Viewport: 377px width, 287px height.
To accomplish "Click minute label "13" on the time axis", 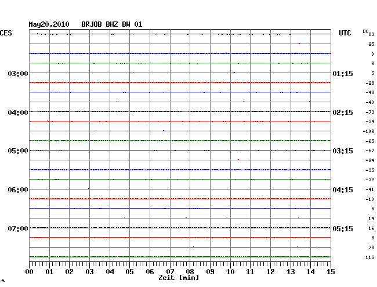I will (291, 272).
